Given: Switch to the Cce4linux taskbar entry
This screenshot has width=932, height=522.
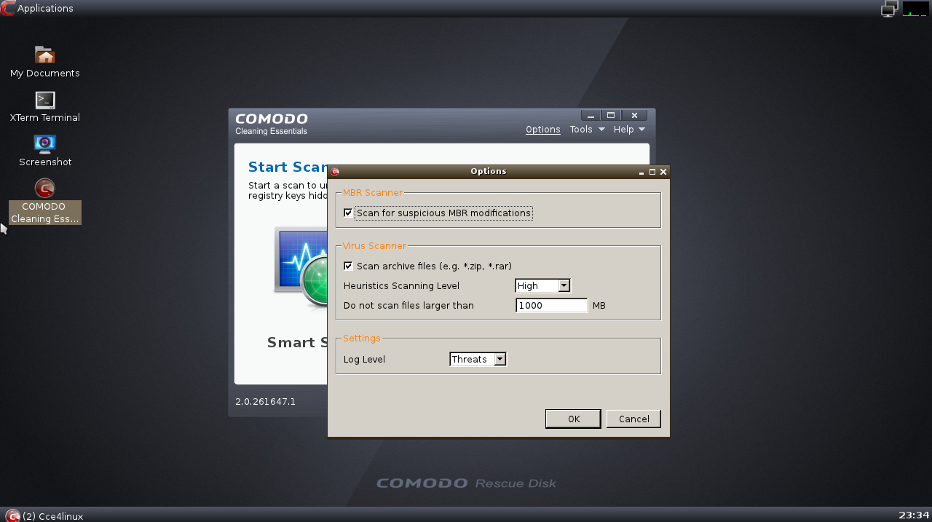Looking at the screenshot, I should click(x=53, y=516).
